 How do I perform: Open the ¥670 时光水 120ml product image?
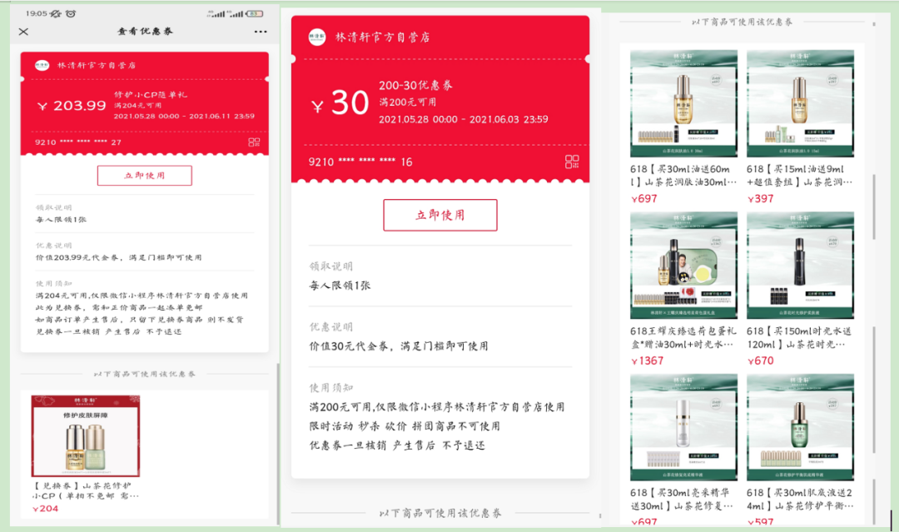click(800, 266)
